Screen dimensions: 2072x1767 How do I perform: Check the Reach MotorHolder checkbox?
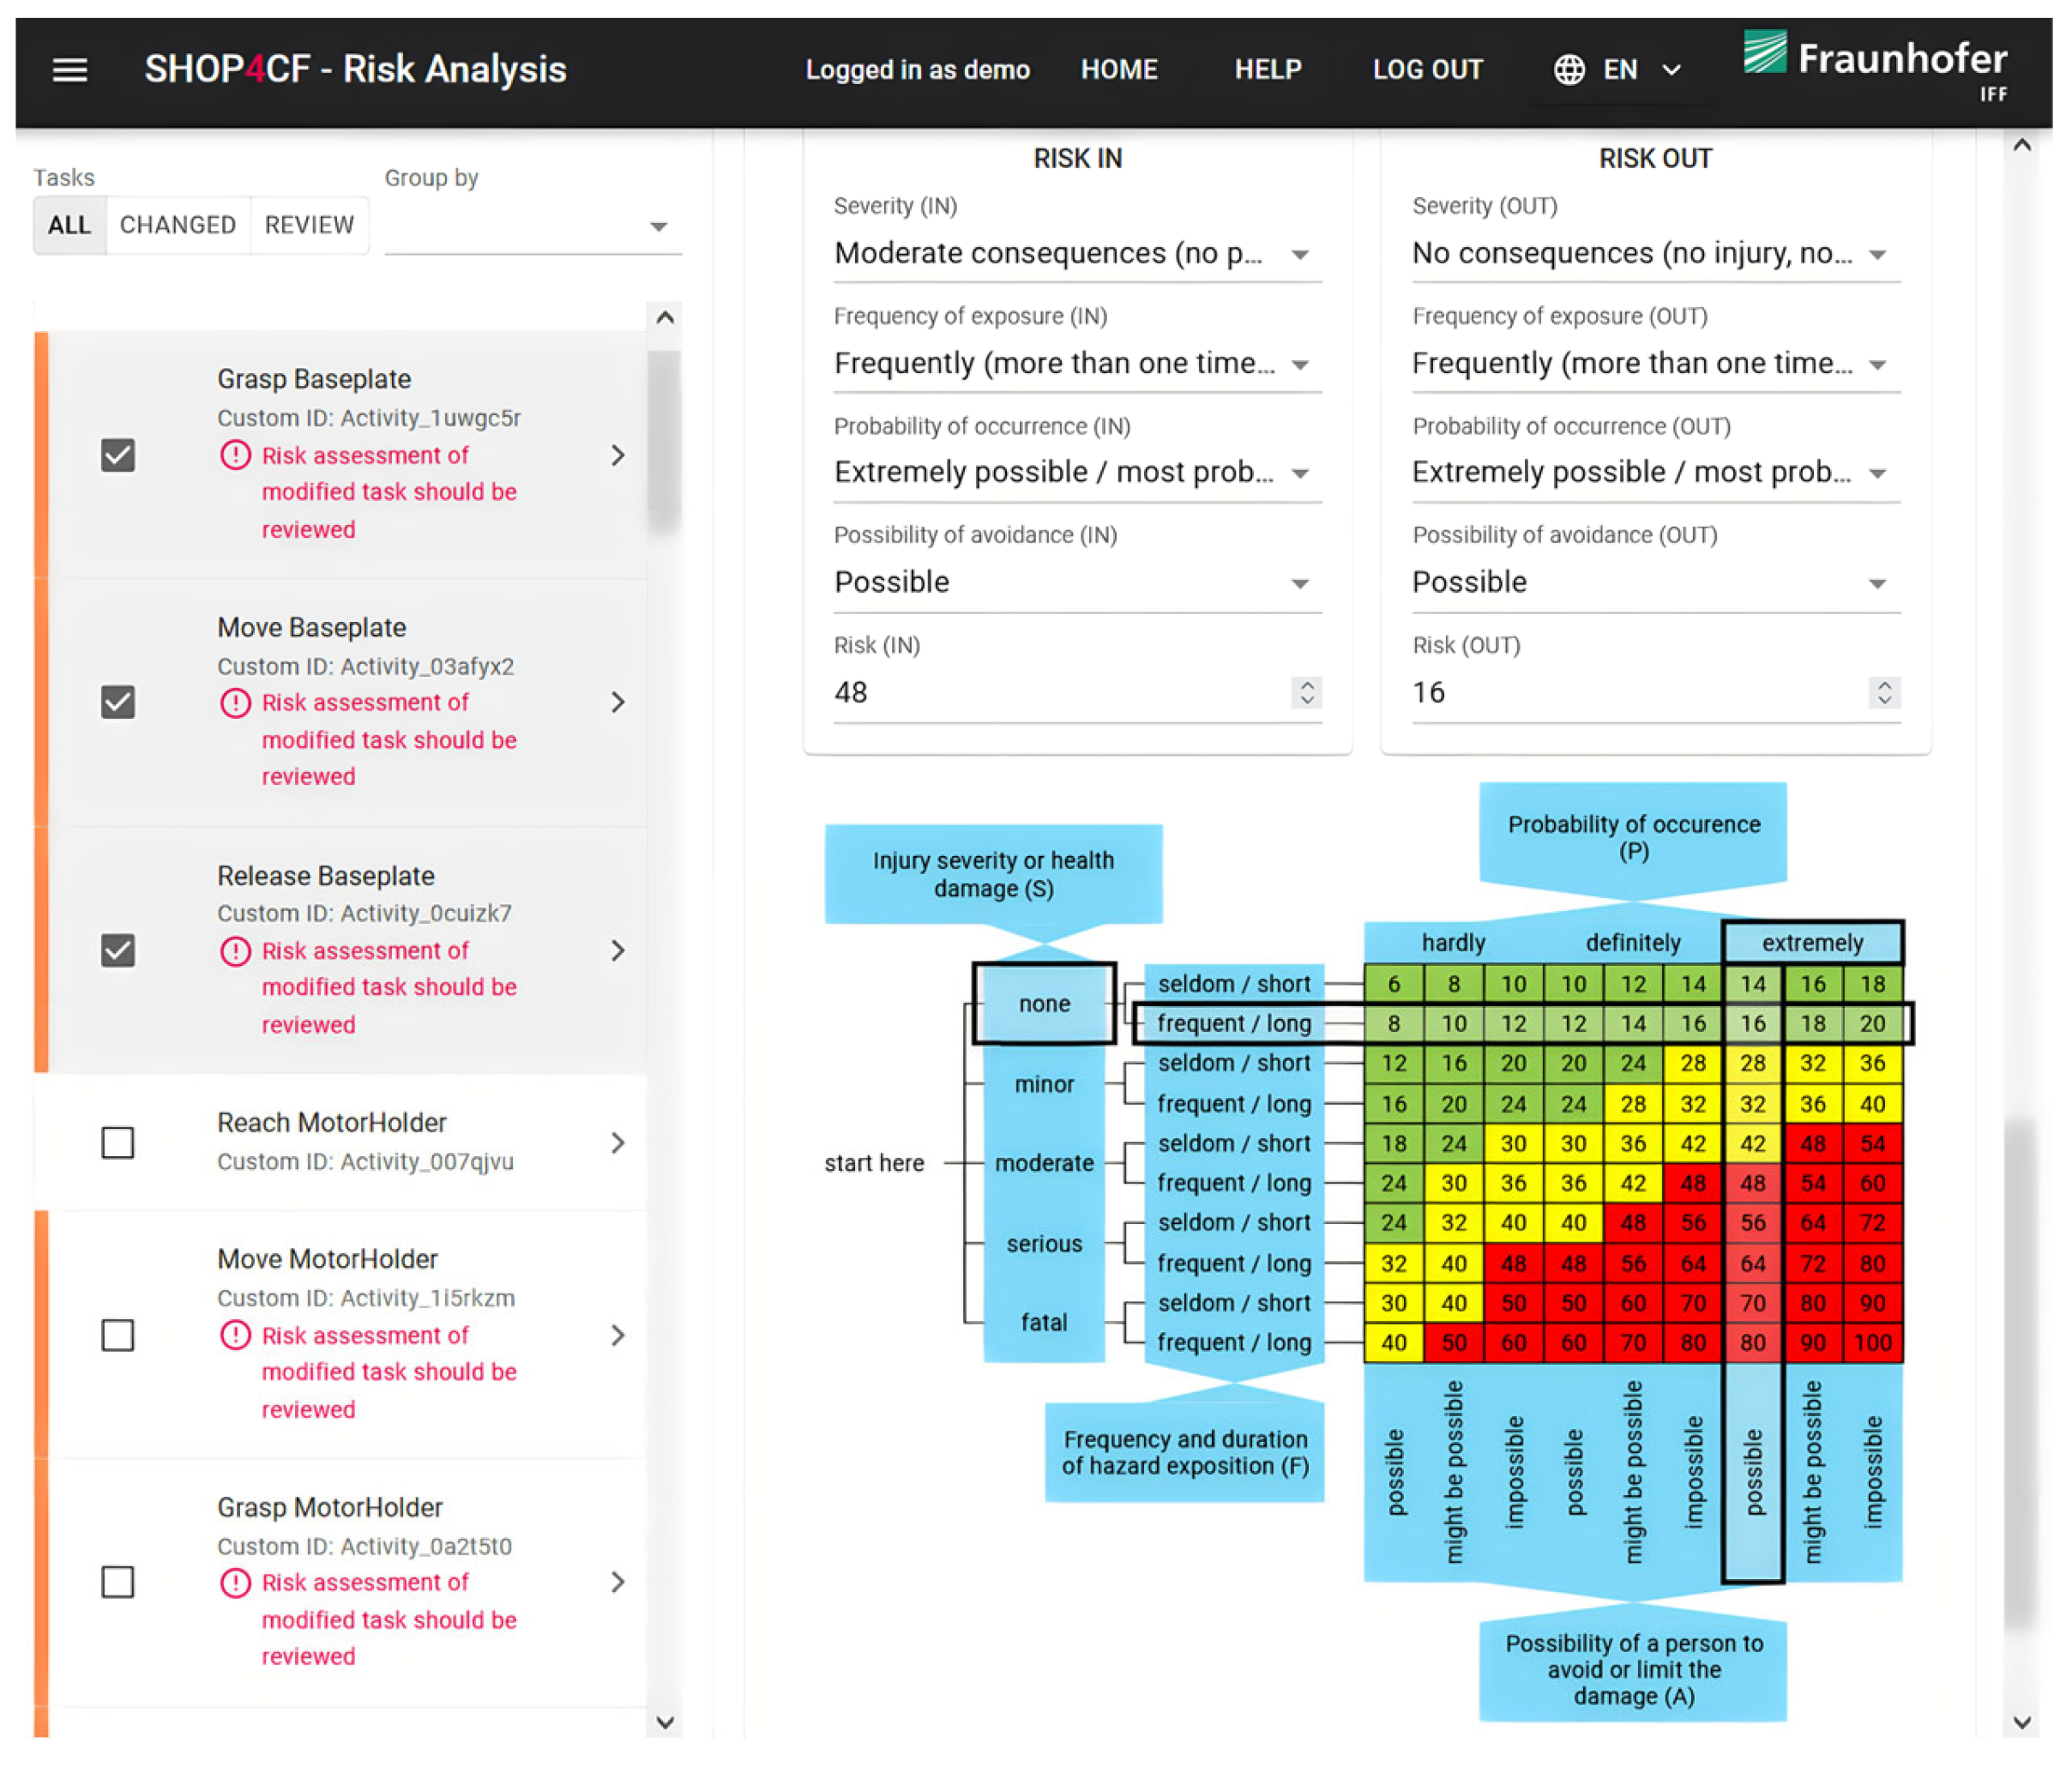click(x=118, y=1142)
